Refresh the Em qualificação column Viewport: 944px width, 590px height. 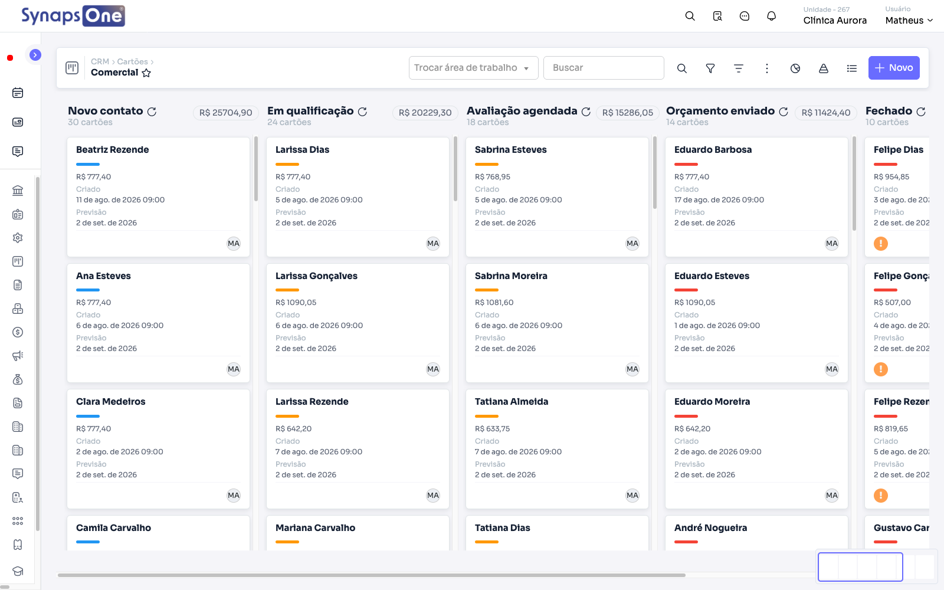[x=362, y=112]
